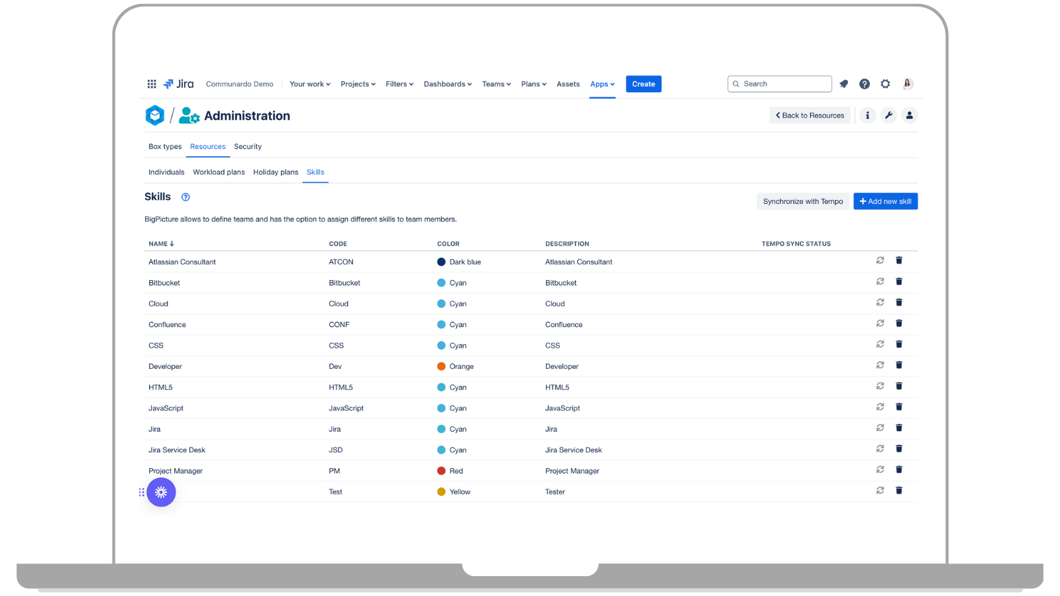Sync the CSS skill
The width and height of the screenshot is (1060, 596).
click(880, 344)
